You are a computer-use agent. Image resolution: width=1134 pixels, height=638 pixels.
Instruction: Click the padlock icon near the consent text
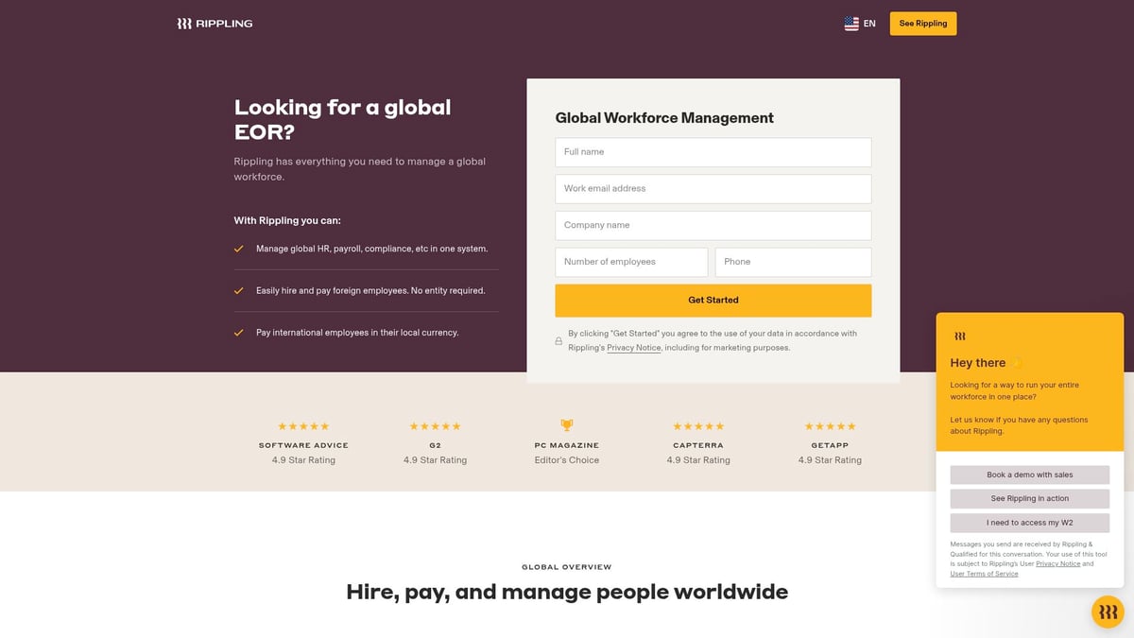coord(558,341)
